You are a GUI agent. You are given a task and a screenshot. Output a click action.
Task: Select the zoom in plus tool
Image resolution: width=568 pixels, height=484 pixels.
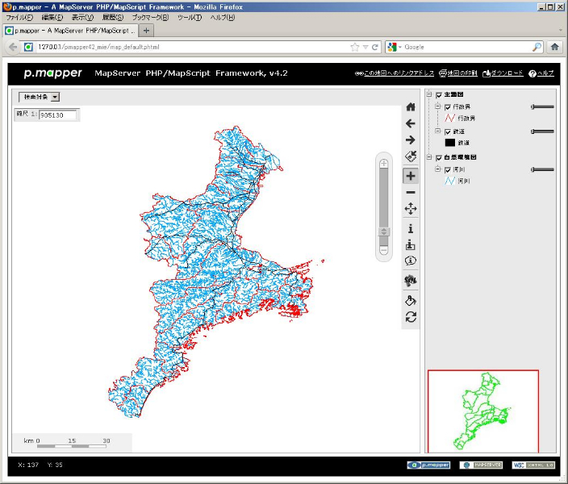coord(411,176)
